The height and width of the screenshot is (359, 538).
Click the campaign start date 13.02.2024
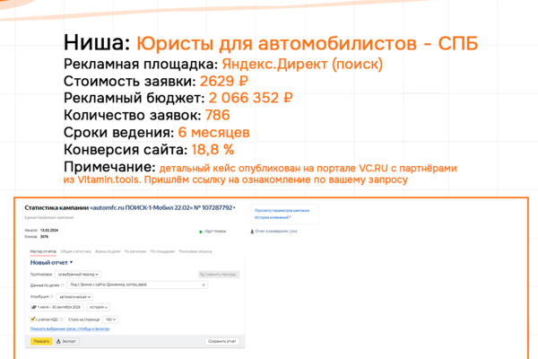tap(49, 230)
